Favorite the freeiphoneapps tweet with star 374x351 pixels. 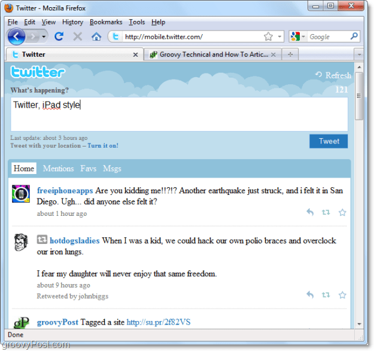pos(342,212)
